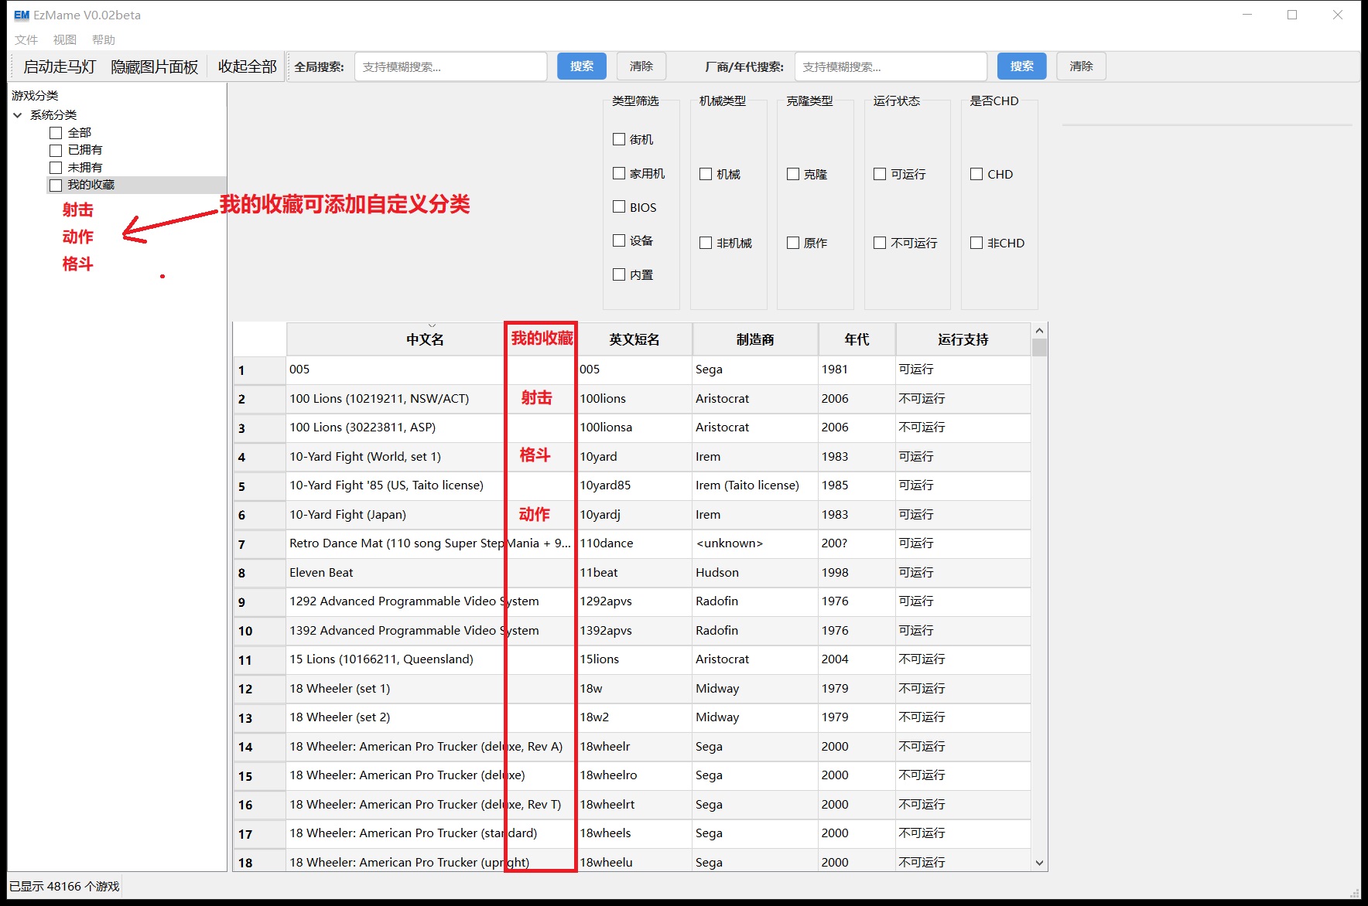Sort by the 制造商 column header
The height and width of the screenshot is (906, 1368).
pos(755,339)
